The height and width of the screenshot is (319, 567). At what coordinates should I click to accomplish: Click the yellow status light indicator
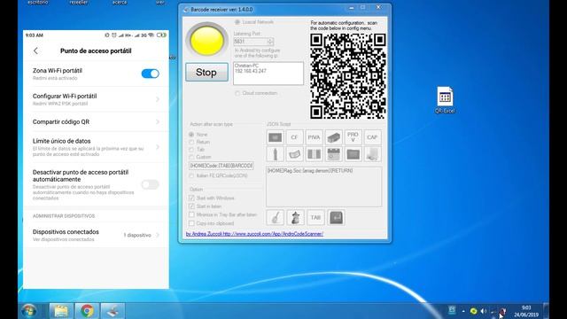(206, 40)
